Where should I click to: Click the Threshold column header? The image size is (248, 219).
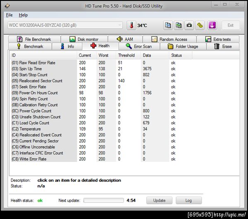click(x=128, y=55)
